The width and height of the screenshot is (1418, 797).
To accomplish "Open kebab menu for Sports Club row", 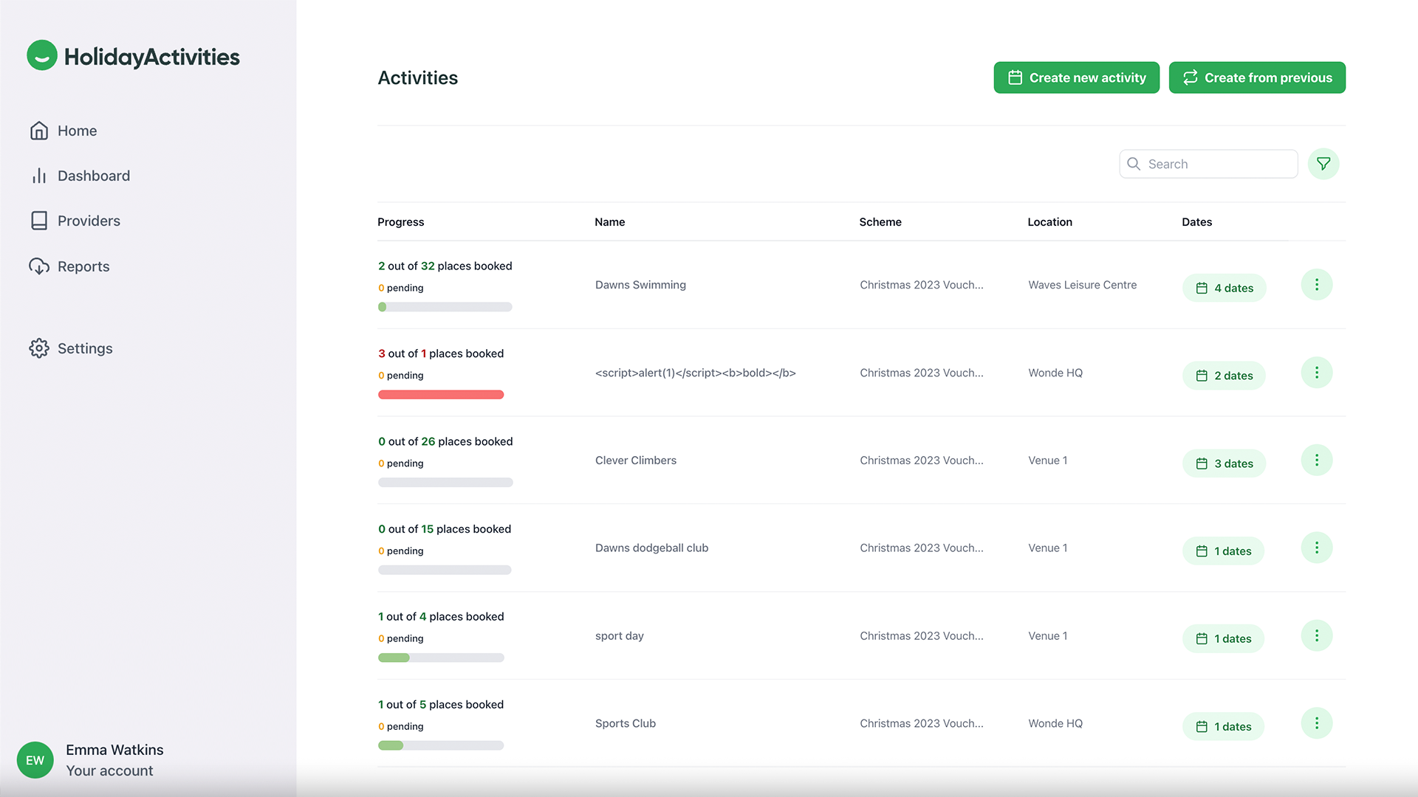I will [x=1316, y=723].
